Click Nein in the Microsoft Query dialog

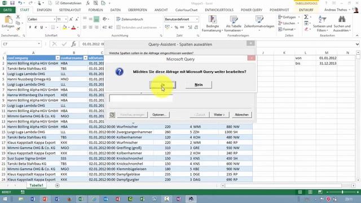click(199, 85)
